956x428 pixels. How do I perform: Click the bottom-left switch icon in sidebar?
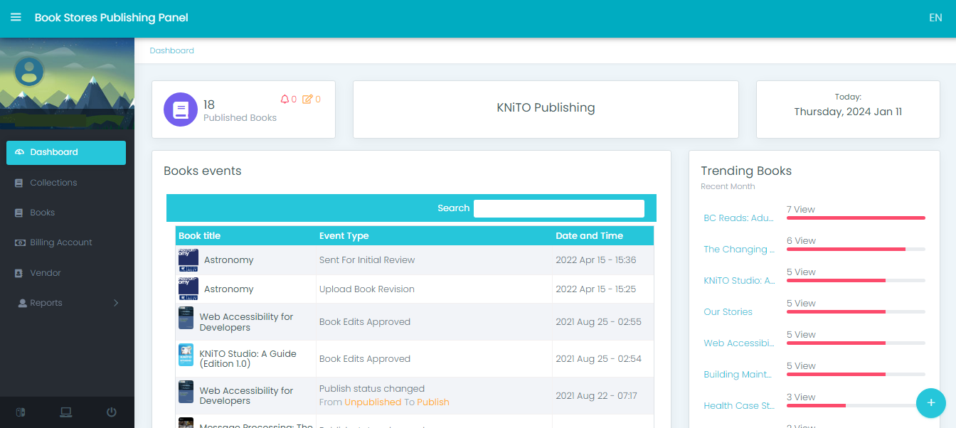(x=21, y=412)
